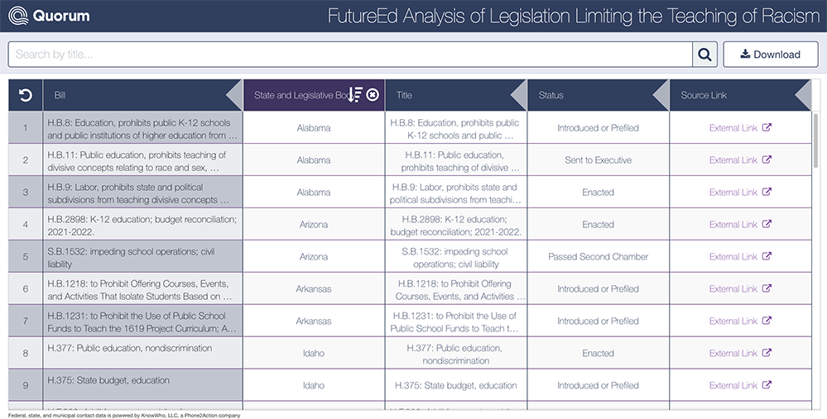Clear the State column sort with the X icon

pos(373,95)
